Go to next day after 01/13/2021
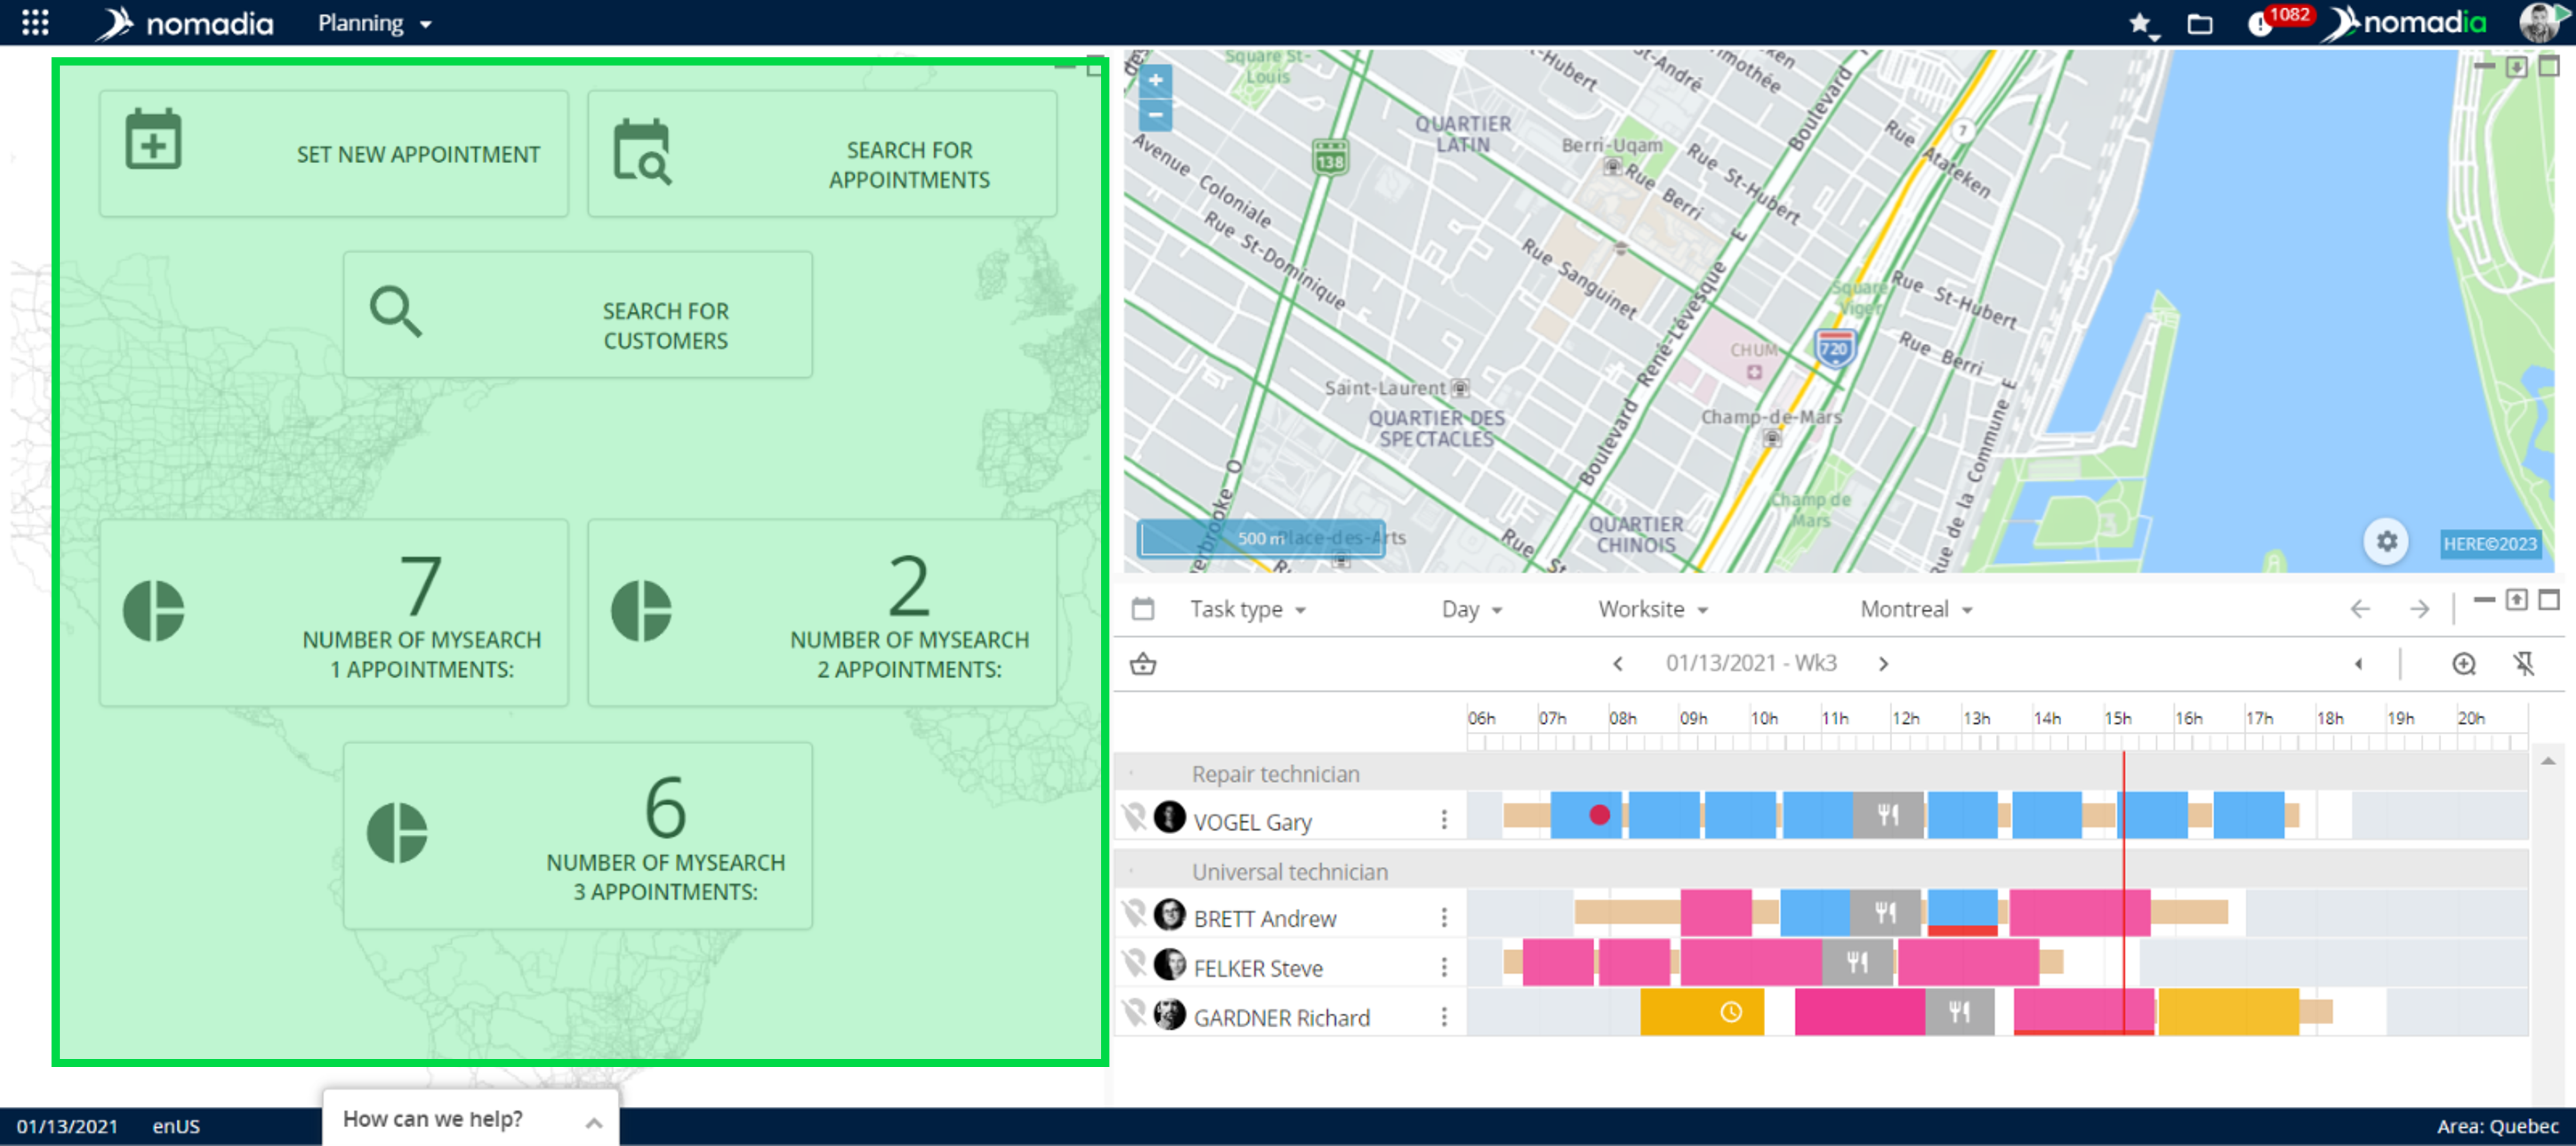The image size is (2576, 1146). [1883, 665]
